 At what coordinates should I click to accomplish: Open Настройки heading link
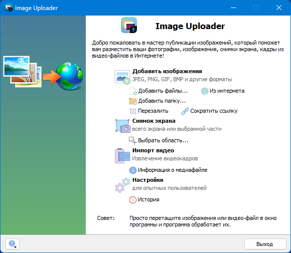(x=148, y=180)
